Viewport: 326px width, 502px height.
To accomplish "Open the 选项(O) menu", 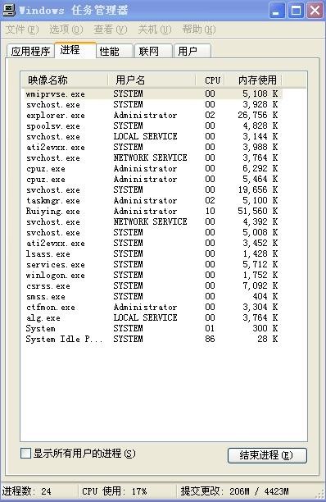I will [66, 30].
